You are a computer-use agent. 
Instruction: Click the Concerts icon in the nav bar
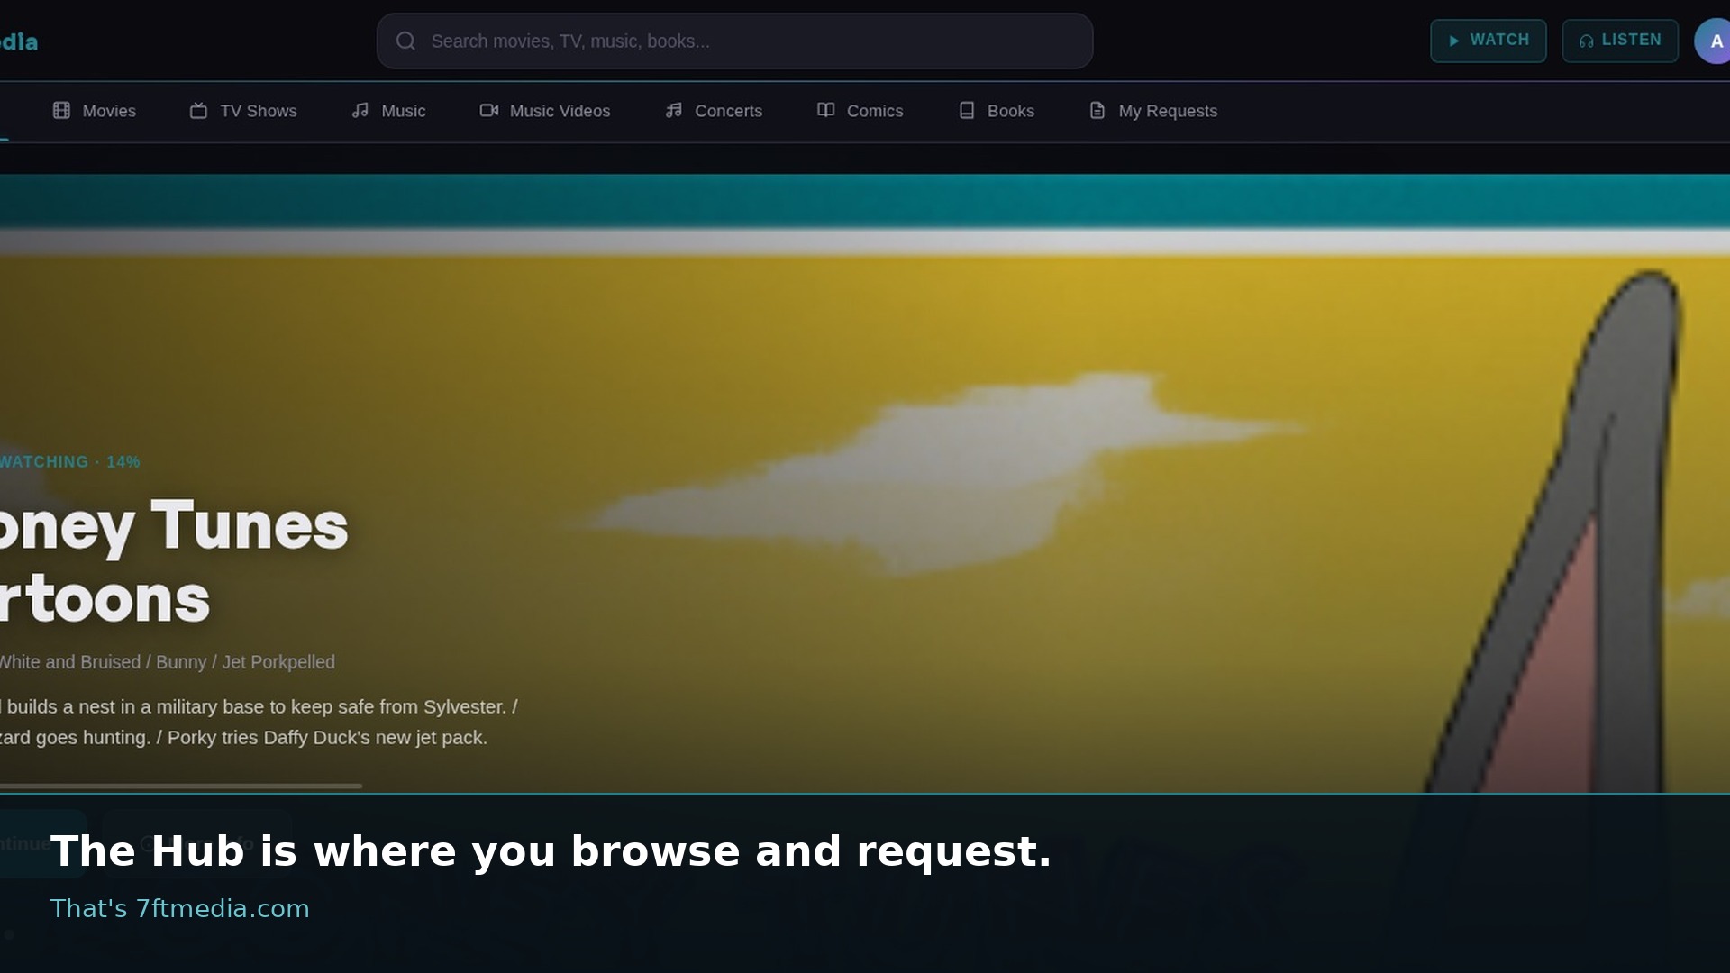pyautogui.click(x=674, y=111)
